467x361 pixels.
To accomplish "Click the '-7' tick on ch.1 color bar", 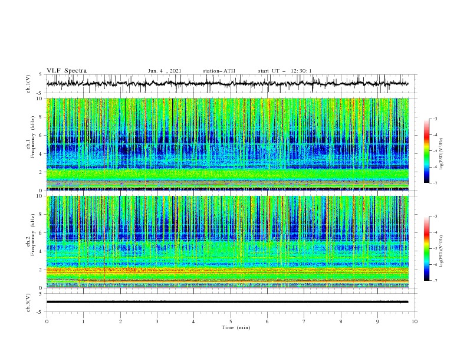I will tap(435, 183).
